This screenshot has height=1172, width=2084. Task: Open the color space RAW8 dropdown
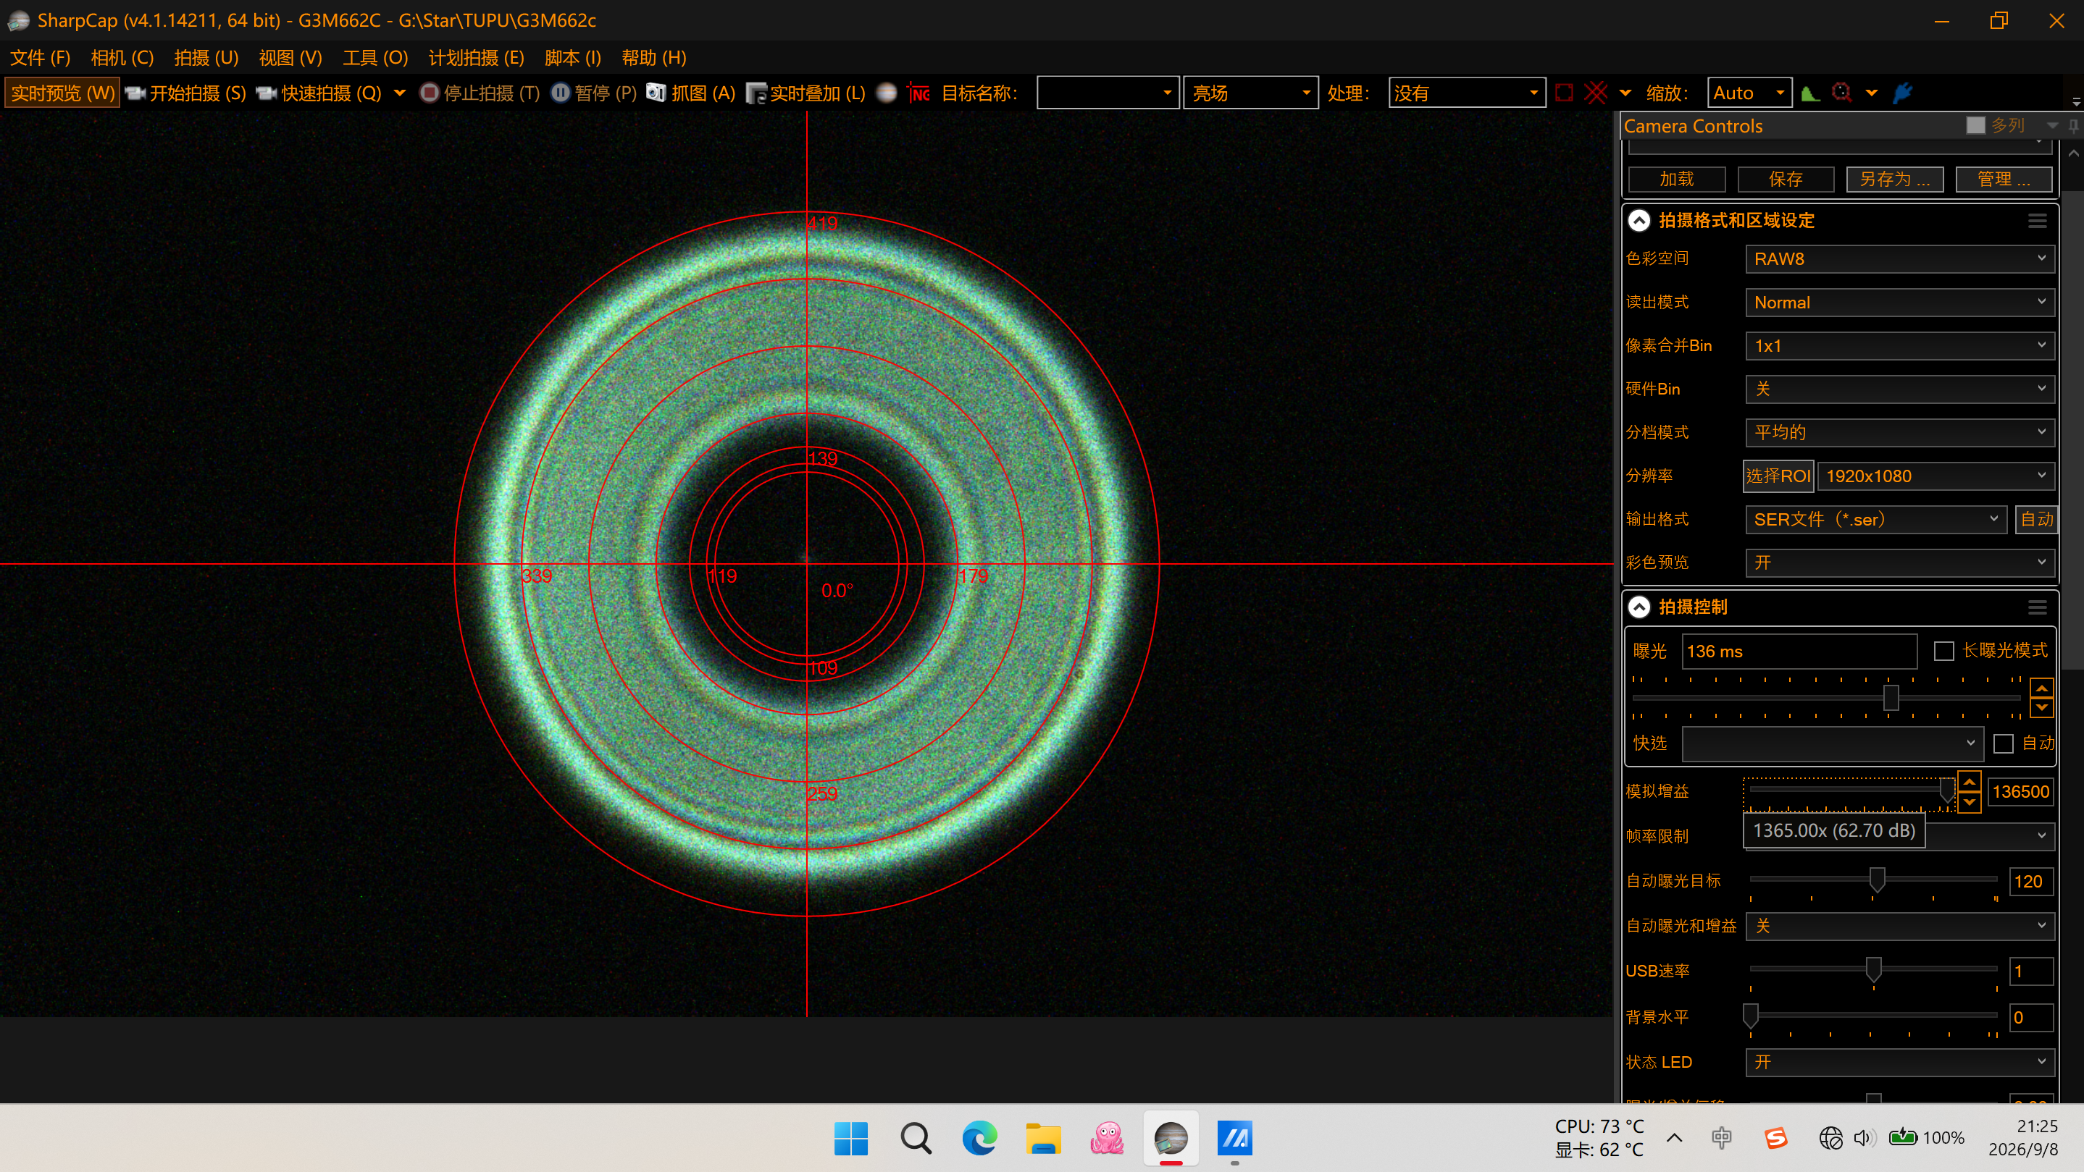[1899, 258]
